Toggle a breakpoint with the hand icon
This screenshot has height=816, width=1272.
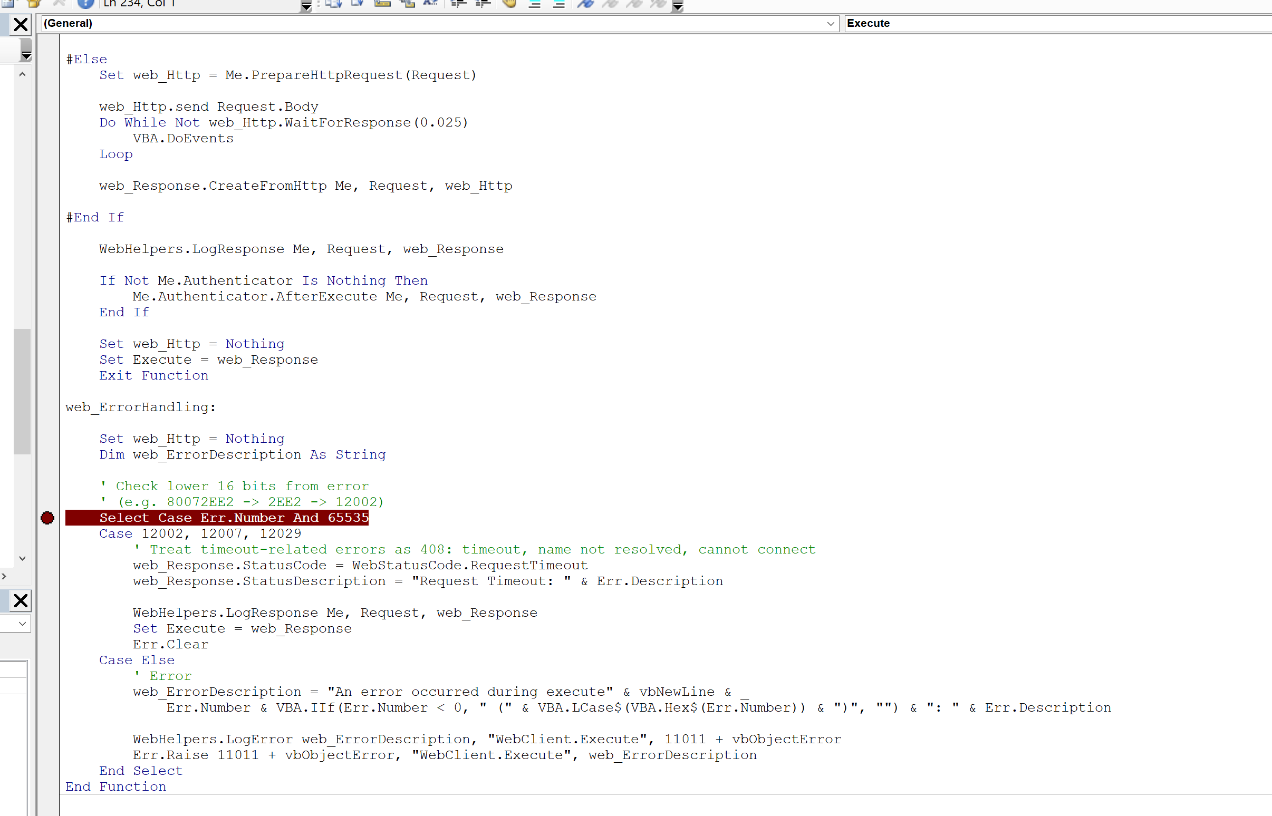(510, 4)
